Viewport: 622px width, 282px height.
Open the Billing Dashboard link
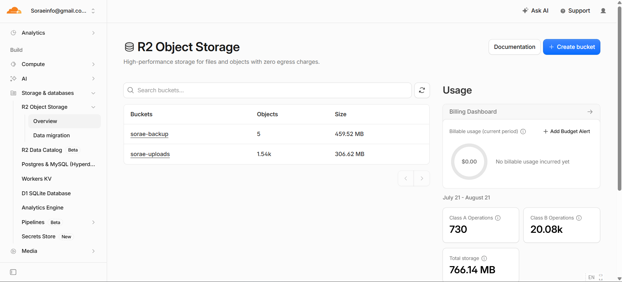[x=521, y=112]
